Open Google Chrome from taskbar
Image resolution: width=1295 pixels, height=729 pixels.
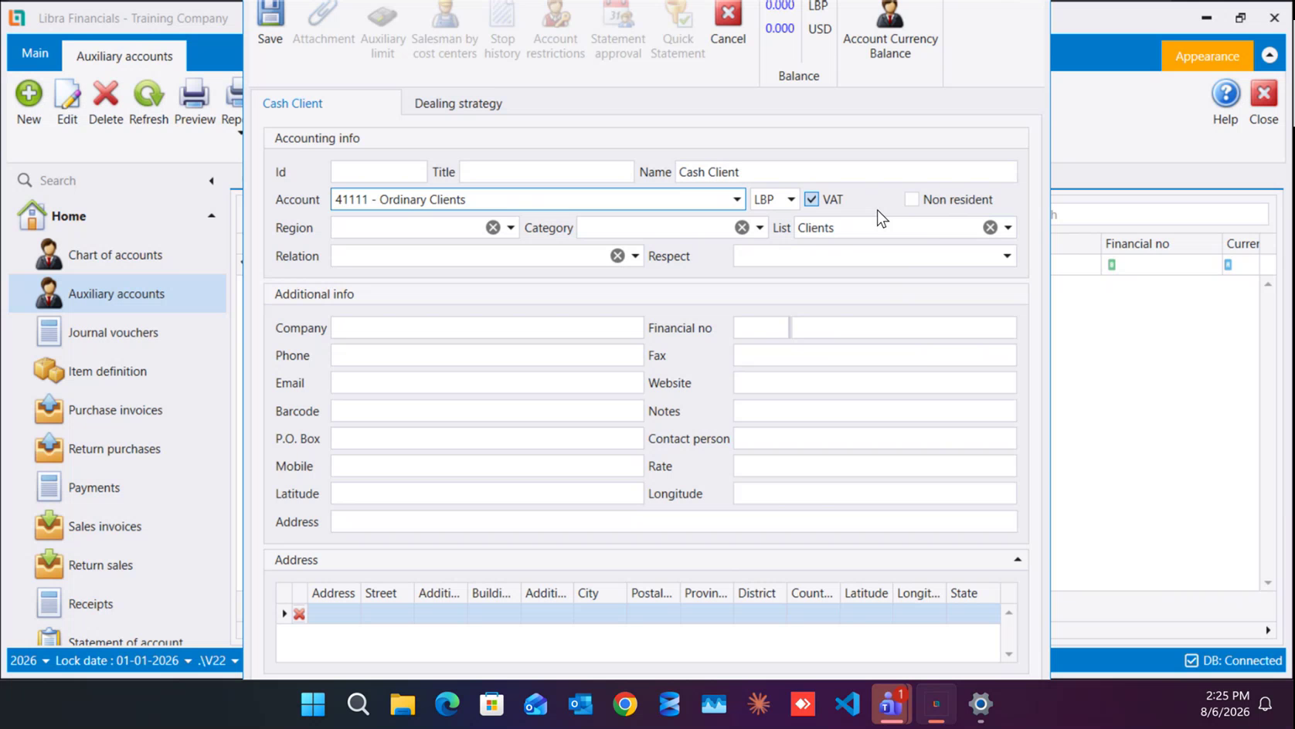(625, 704)
